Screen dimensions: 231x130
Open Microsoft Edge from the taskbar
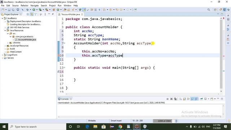87,127
